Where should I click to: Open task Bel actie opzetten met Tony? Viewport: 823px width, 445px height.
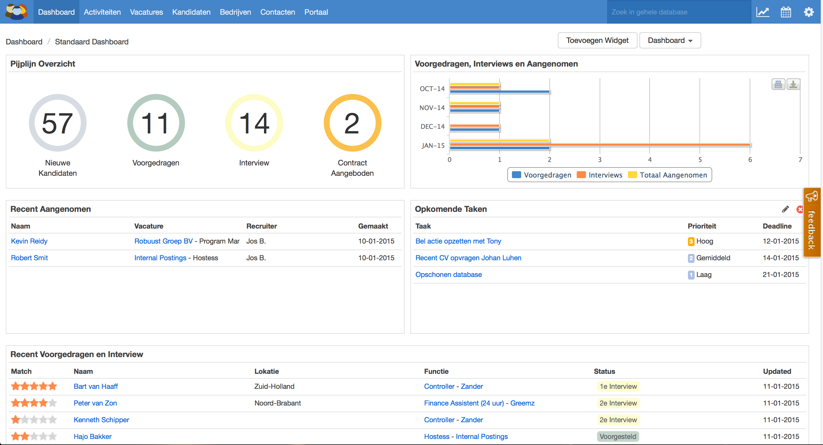coord(458,241)
